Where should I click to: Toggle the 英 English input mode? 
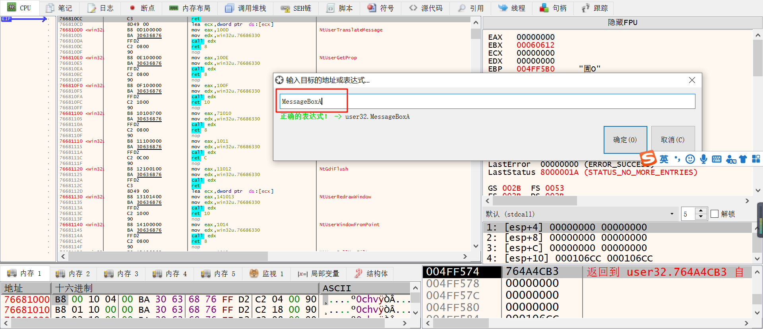tap(664, 159)
